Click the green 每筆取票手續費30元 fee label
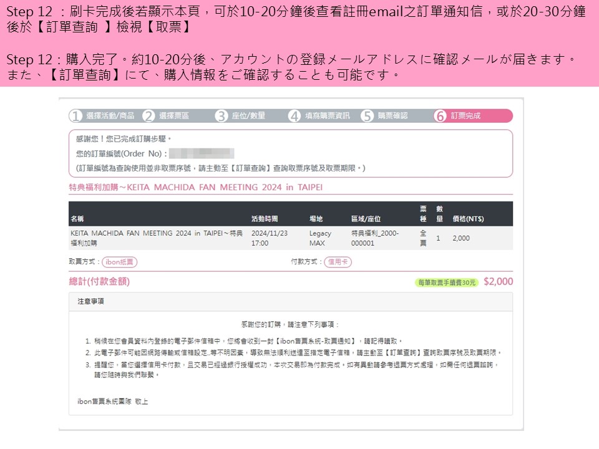 [x=447, y=282]
